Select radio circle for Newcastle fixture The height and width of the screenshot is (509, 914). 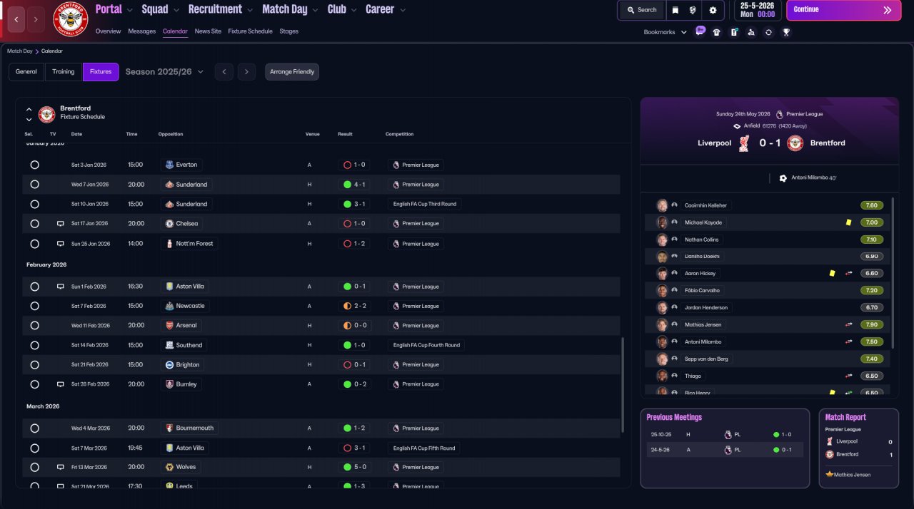click(34, 306)
